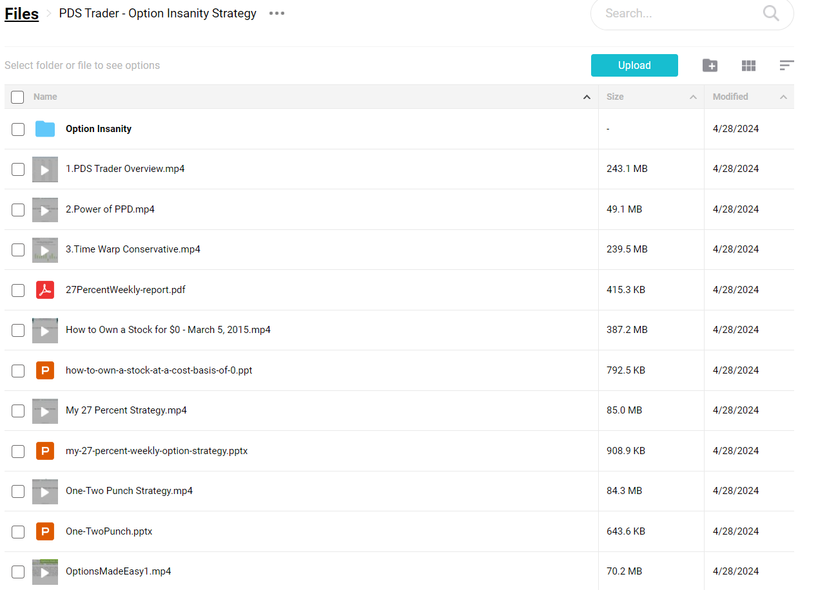Play the OptionsMadeEasy1.mp4 thumbnail
The height and width of the screenshot is (590, 838).
(45, 572)
